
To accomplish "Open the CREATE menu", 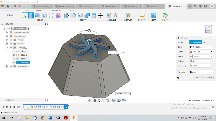I will [41, 20].
